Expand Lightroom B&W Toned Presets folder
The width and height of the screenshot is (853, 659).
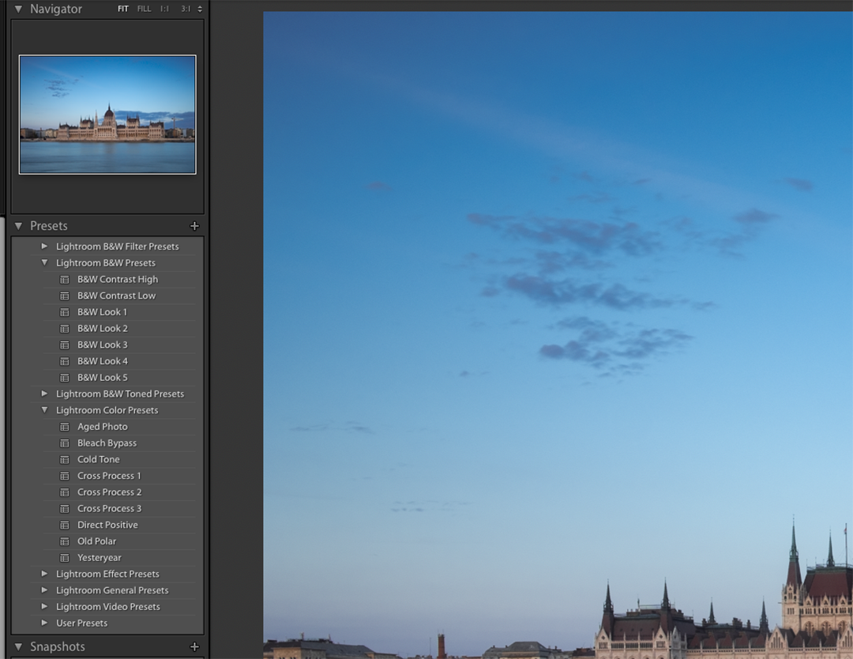(x=44, y=394)
